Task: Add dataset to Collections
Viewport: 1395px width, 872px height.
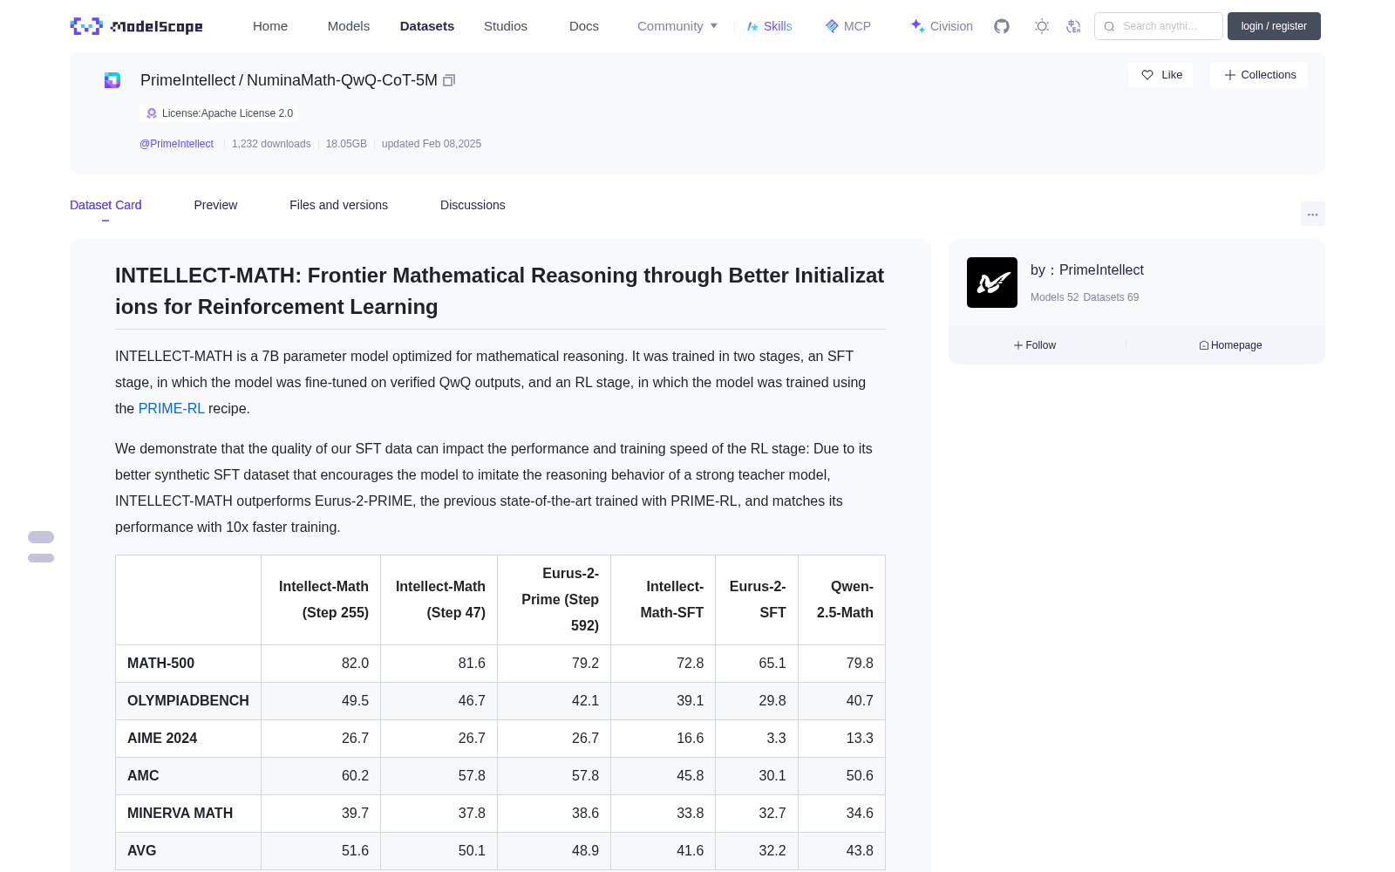Action: click(x=1259, y=75)
